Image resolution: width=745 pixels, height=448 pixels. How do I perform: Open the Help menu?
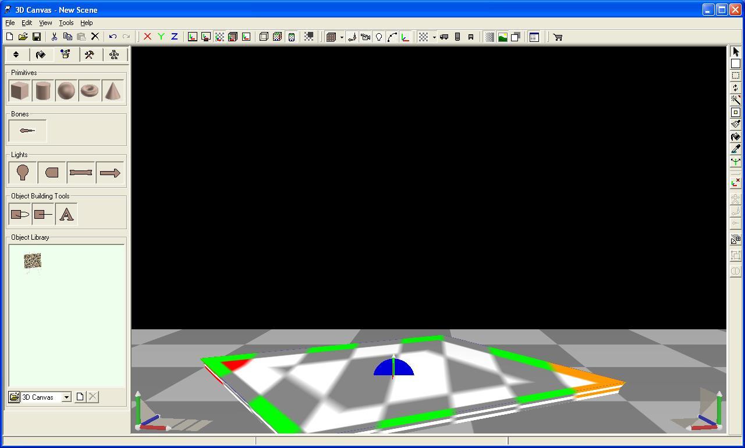(86, 23)
